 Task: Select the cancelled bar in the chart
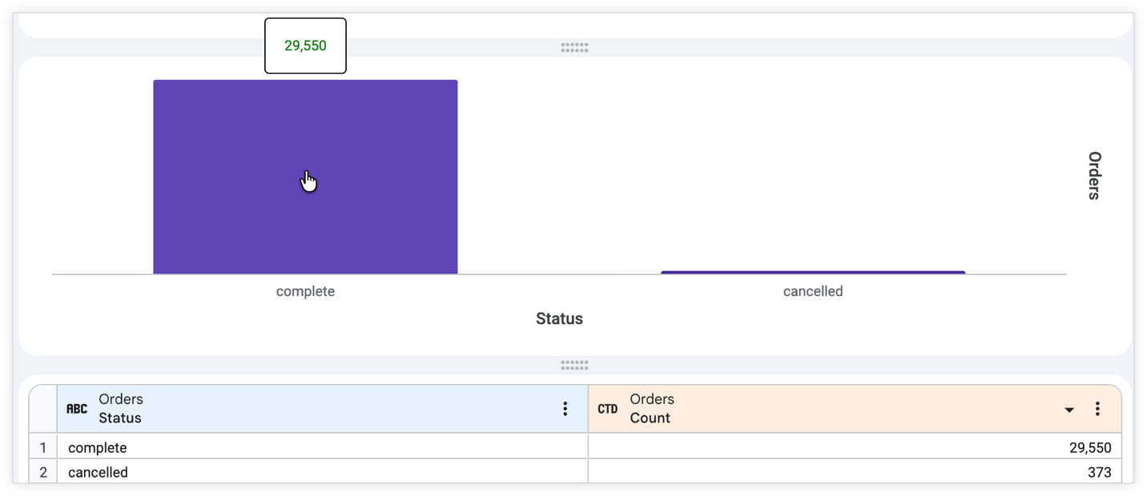click(813, 273)
